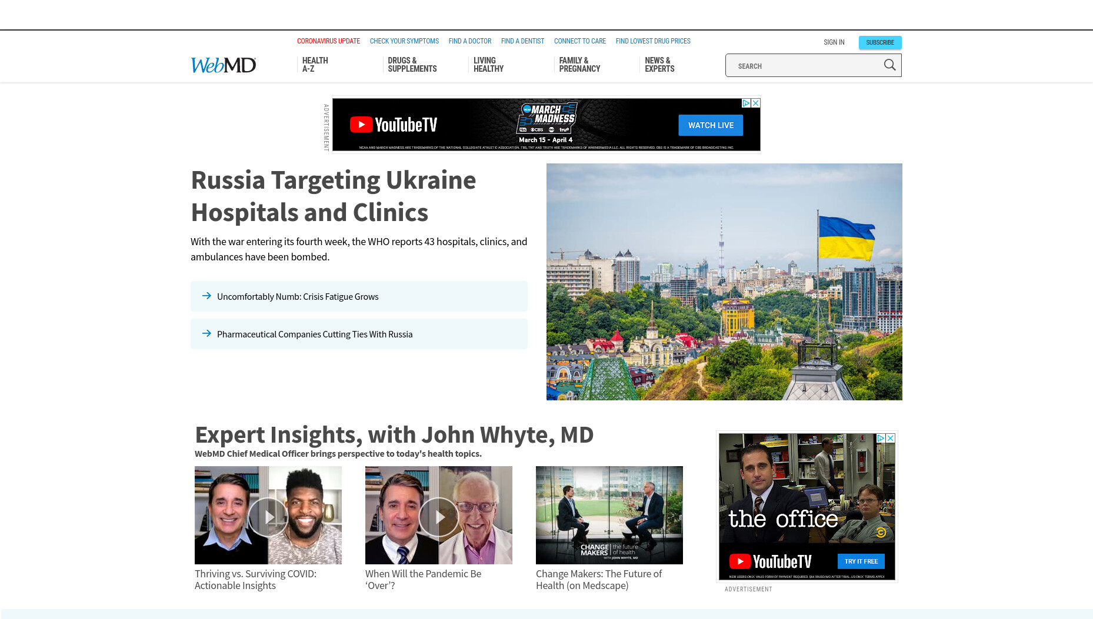The width and height of the screenshot is (1093, 619).
Task: Open Thriving vs. Surviving COVID title link
Action: coord(255,580)
